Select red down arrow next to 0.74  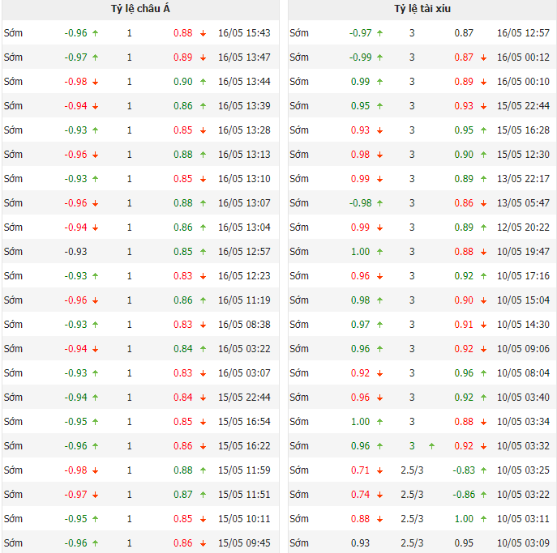point(379,495)
